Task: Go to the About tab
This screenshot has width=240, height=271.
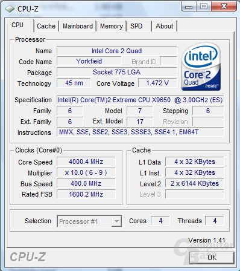Action: [165, 26]
